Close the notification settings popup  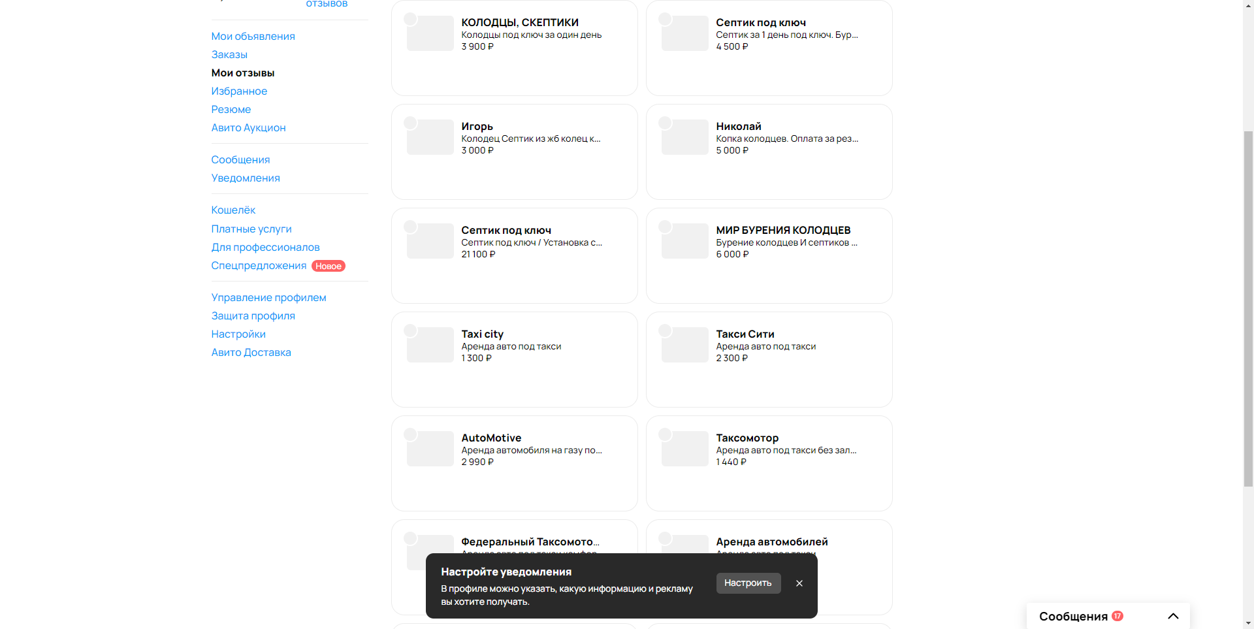(799, 583)
